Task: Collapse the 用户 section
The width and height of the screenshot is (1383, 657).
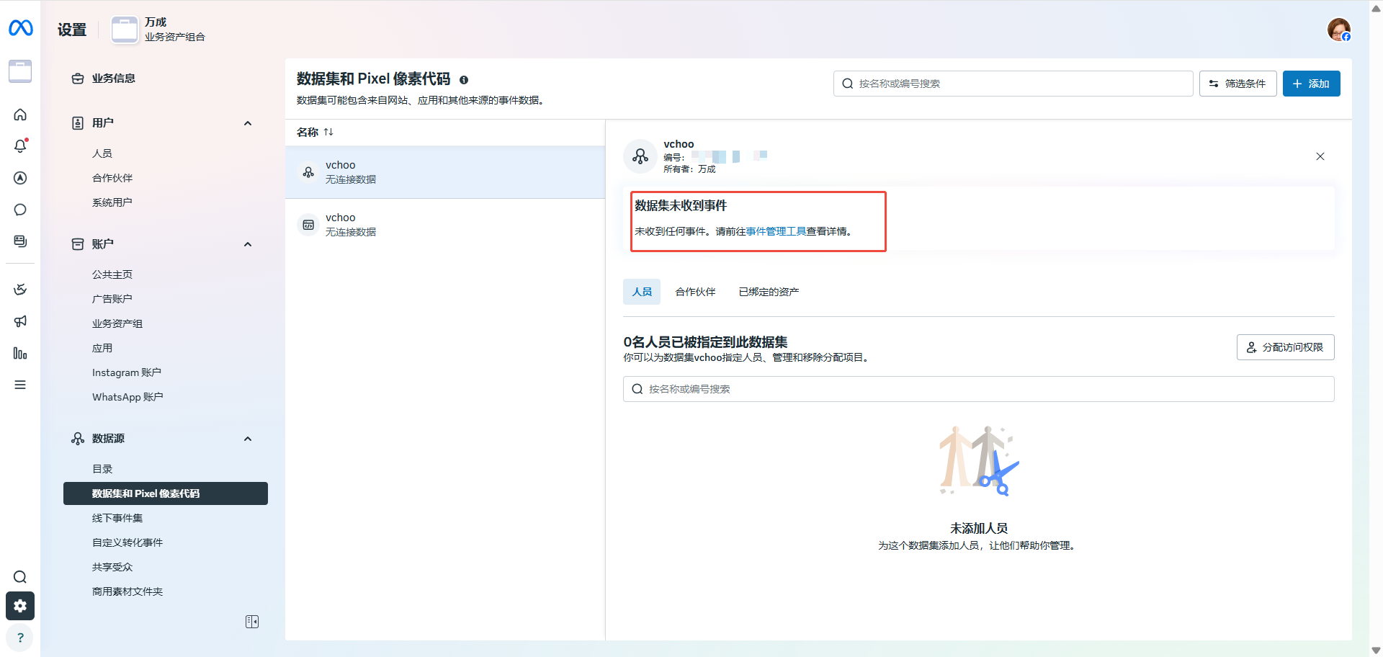Action: coord(248,123)
